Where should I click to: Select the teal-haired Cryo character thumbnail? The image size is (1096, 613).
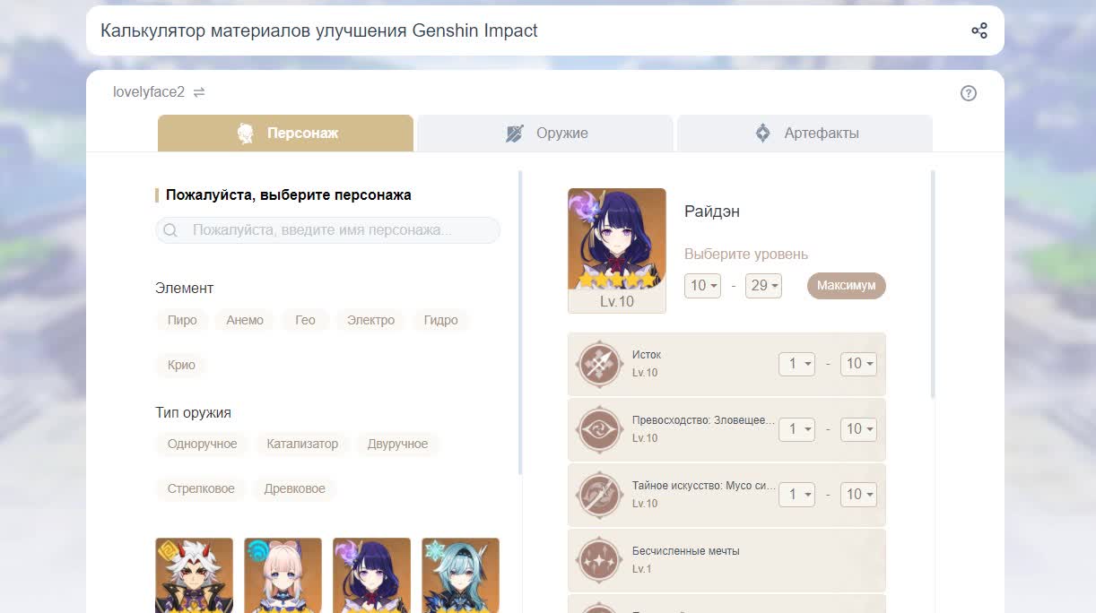coord(460,574)
